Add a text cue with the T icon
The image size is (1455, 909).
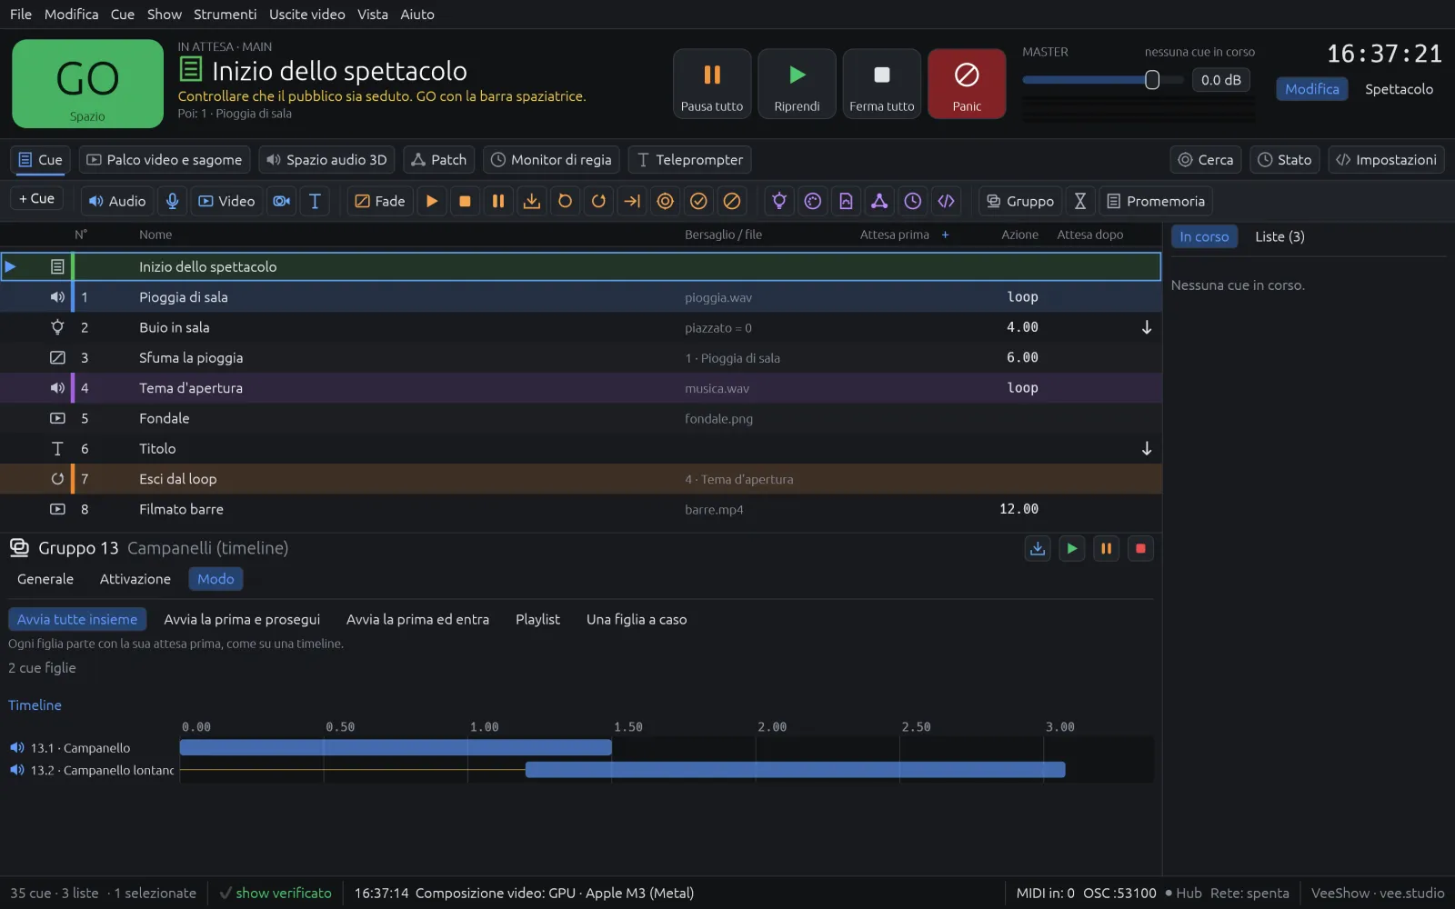[315, 201]
